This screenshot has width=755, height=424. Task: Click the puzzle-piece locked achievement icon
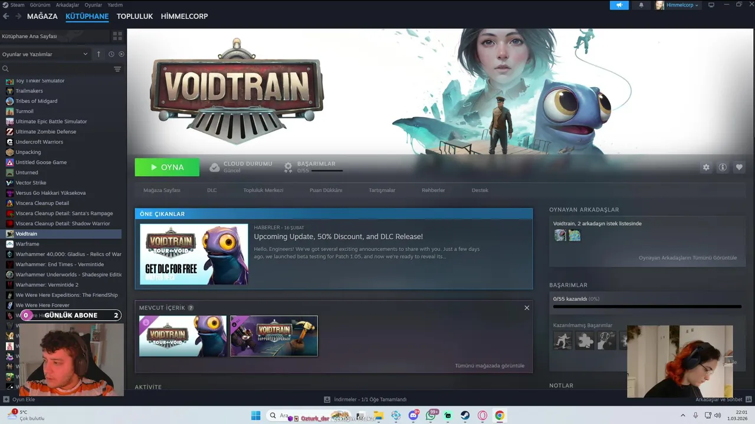click(x=585, y=340)
